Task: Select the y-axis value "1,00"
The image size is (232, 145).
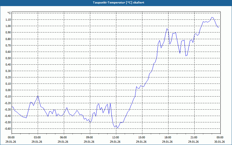Action: click(x=8, y=26)
